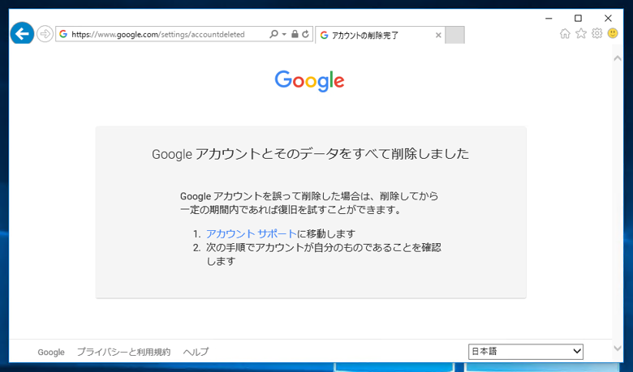Maximize the browser window
Viewport: 633px width, 372px height.
578,18
